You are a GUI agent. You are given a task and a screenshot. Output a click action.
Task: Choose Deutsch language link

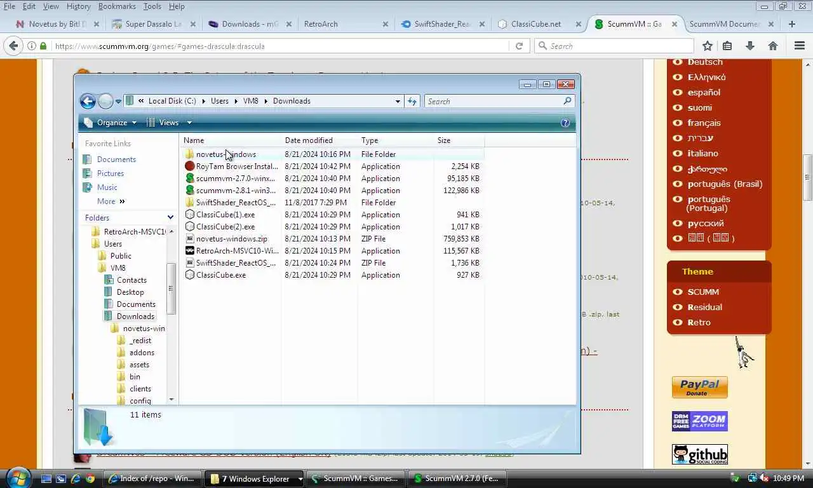point(705,62)
